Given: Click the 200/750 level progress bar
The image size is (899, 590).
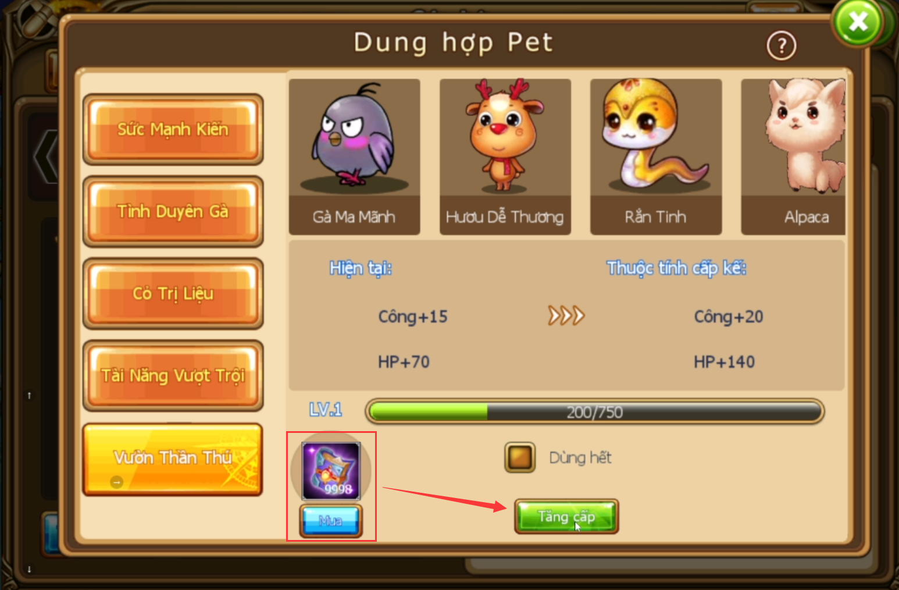Looking at the screenshot, I should [594, 412].
